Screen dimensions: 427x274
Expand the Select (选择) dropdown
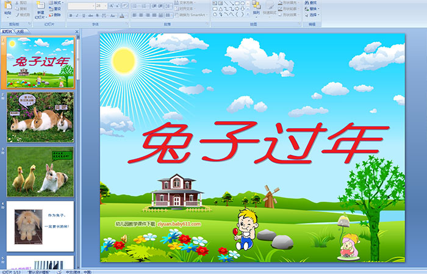(312, 15)
